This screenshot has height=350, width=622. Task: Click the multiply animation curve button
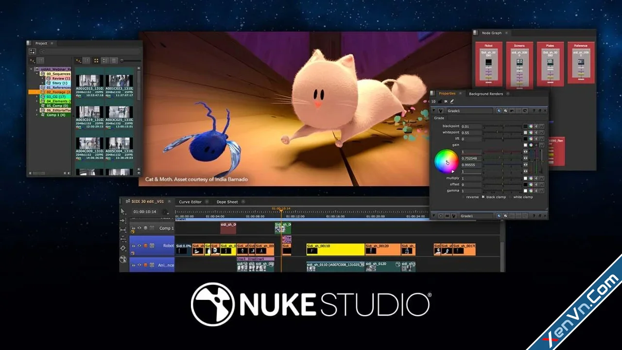(x=541, y=178)
